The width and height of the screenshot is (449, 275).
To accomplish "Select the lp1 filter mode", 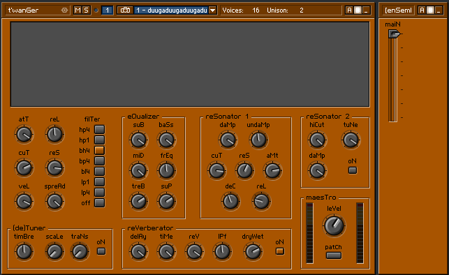I will click(x=99, y=181).
